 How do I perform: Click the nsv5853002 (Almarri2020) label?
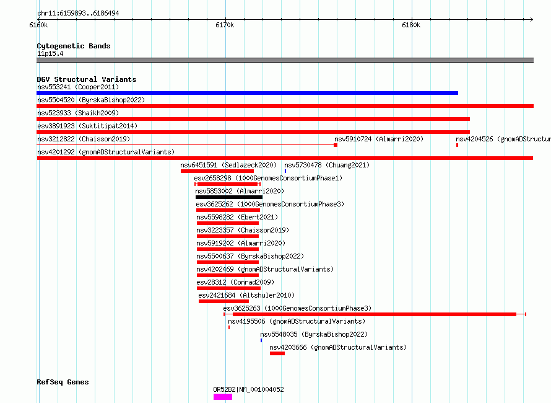pyautogui.click(x=240, y=191)
